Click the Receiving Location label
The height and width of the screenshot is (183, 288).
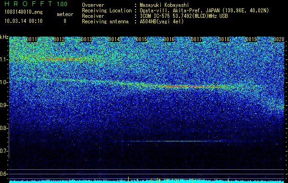click(107, 11)
